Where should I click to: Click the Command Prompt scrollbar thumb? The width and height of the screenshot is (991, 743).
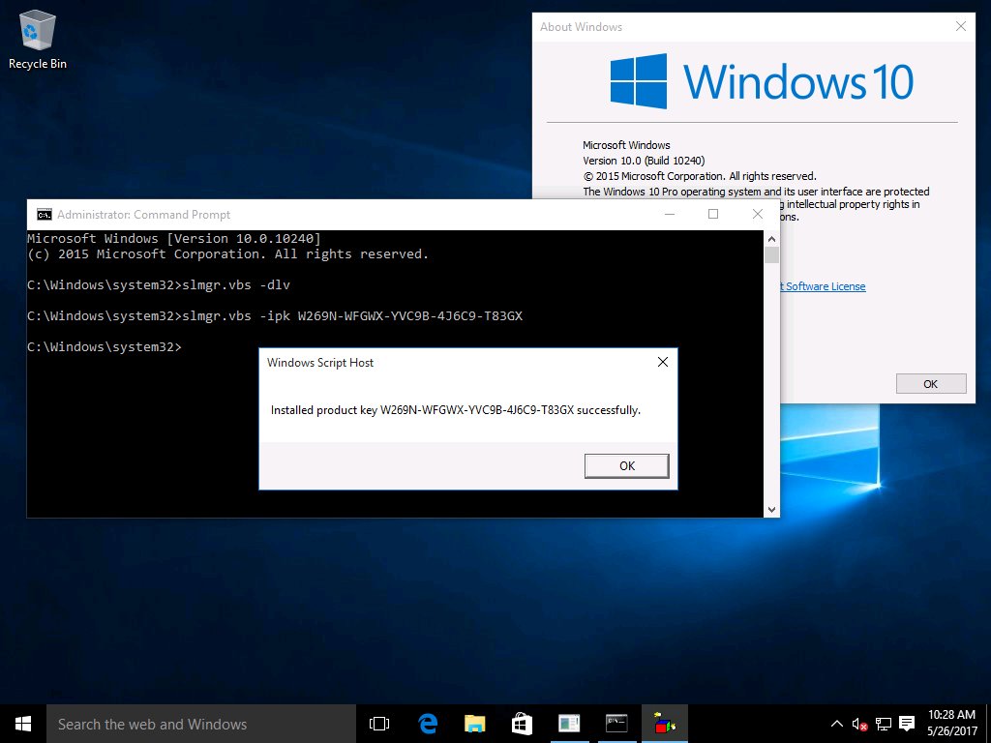click(x=771, y=254)
